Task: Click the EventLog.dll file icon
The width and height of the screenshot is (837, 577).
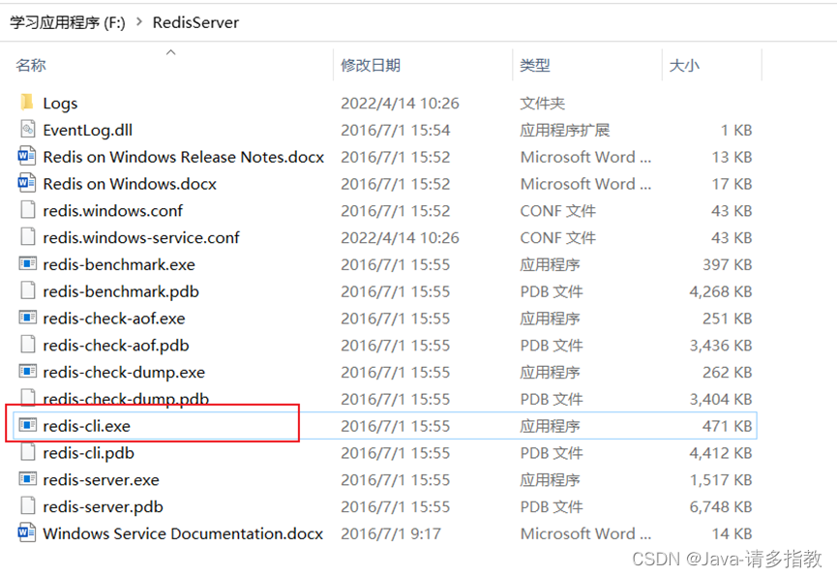Action: click(x=28, y=130)
